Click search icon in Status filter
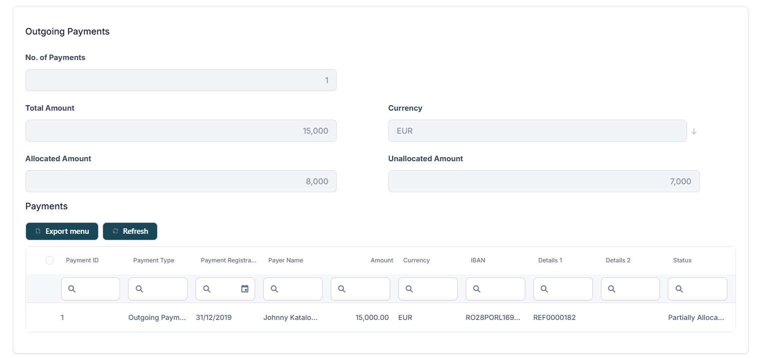763x358 pixels. pos(679,289)
